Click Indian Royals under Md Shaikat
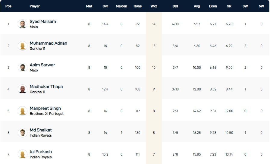 [41, 135]
